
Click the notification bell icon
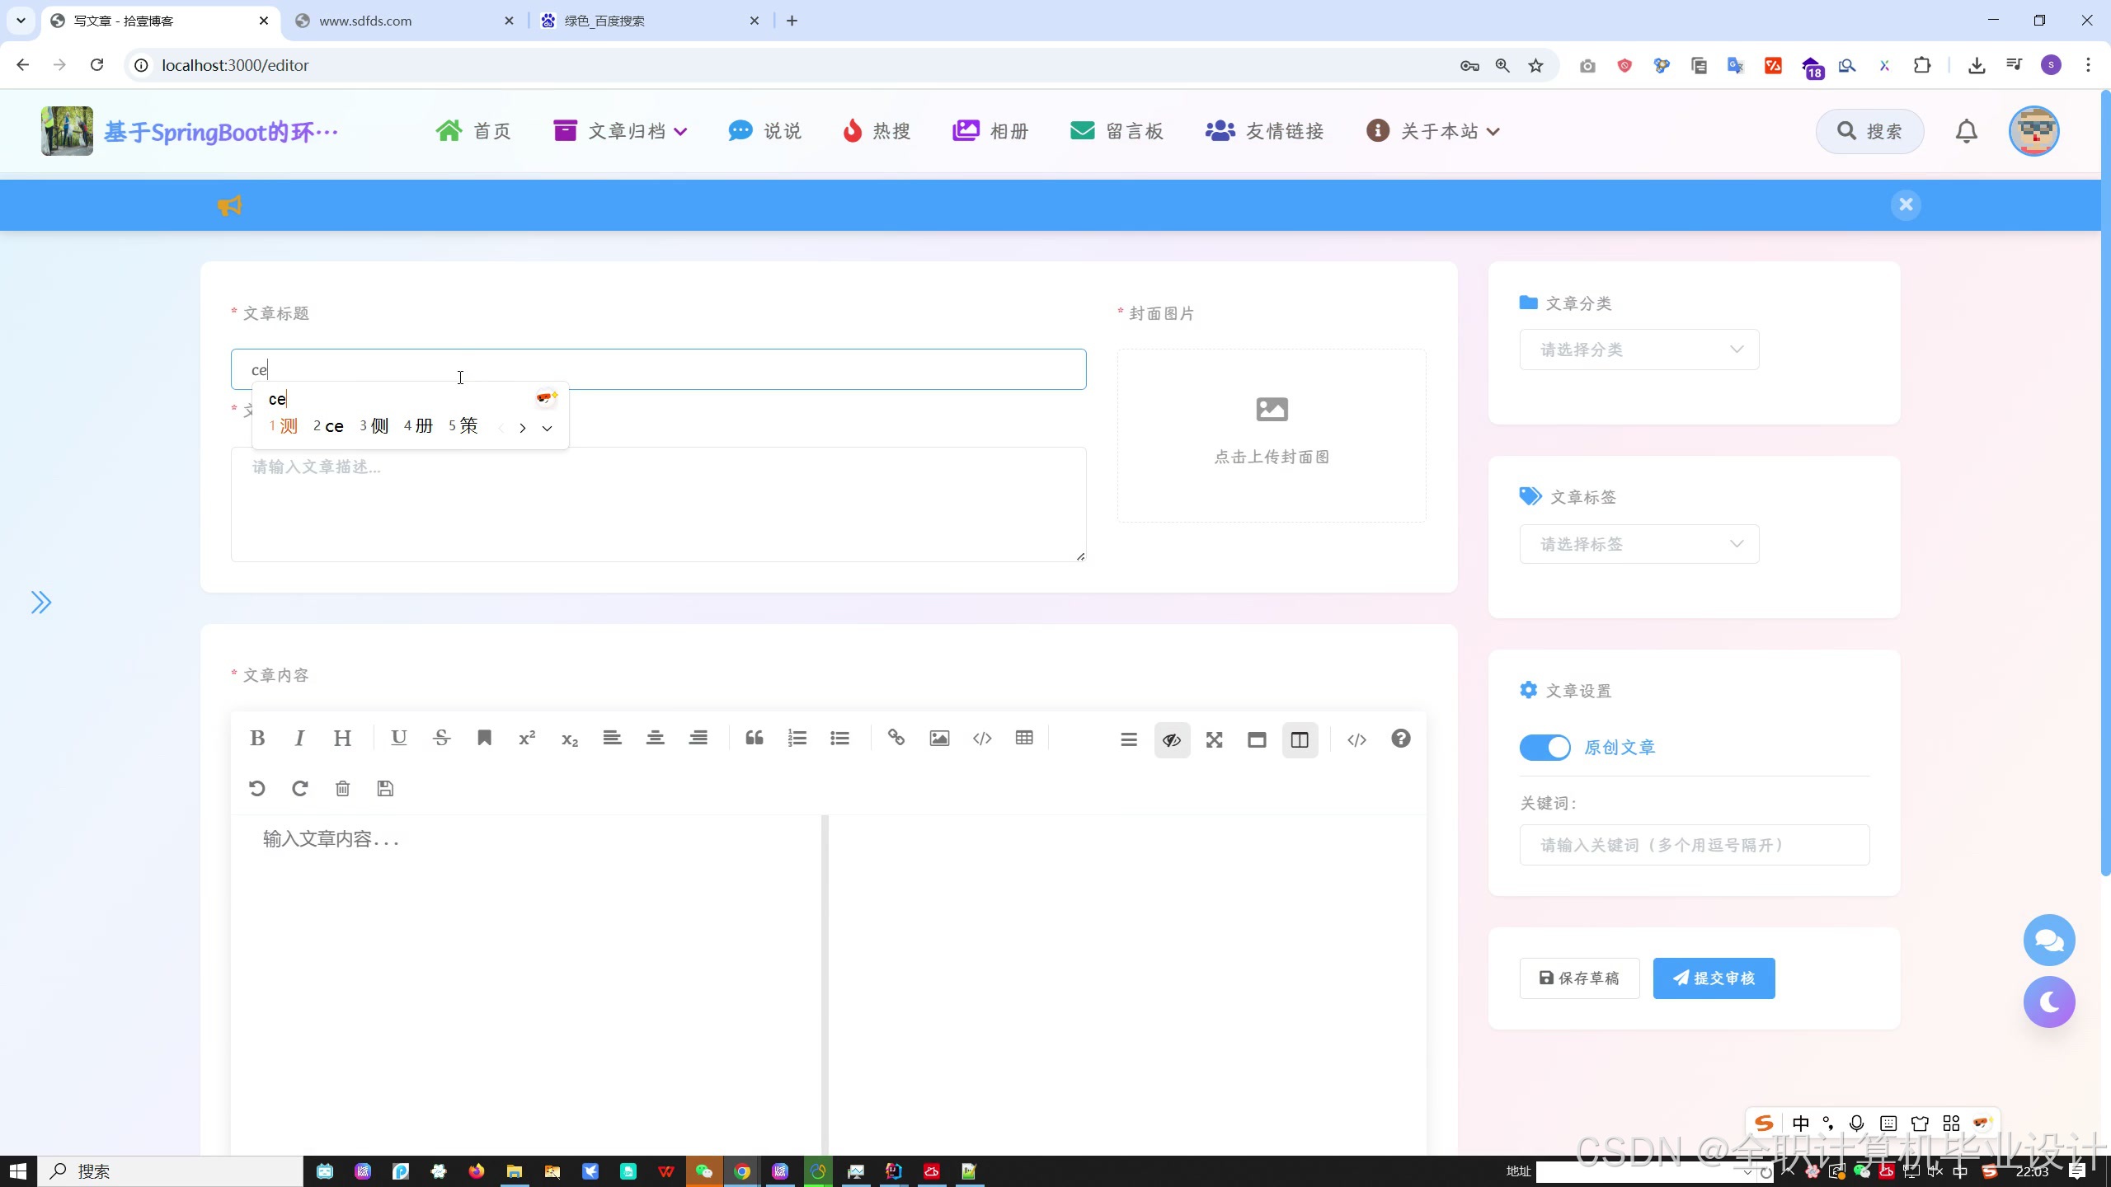click(x=1967, y=131)
